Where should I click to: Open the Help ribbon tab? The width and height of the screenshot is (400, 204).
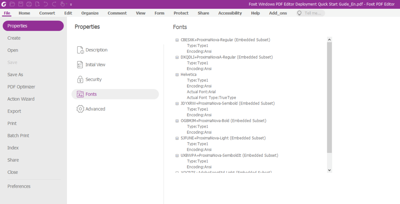pyautogui.click(x=256, y=13)
